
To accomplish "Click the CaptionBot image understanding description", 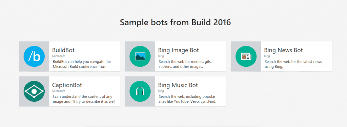I will click(84, 99).
